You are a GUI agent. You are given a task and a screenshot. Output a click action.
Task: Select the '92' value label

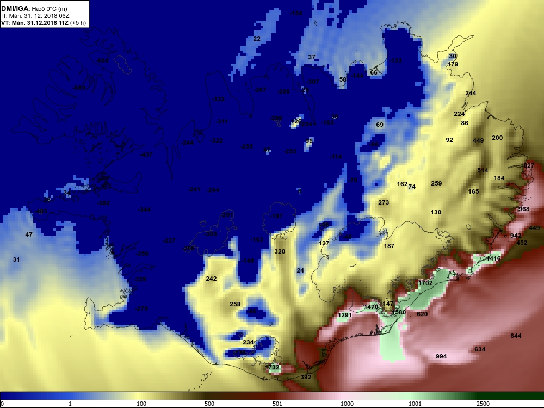449,140
